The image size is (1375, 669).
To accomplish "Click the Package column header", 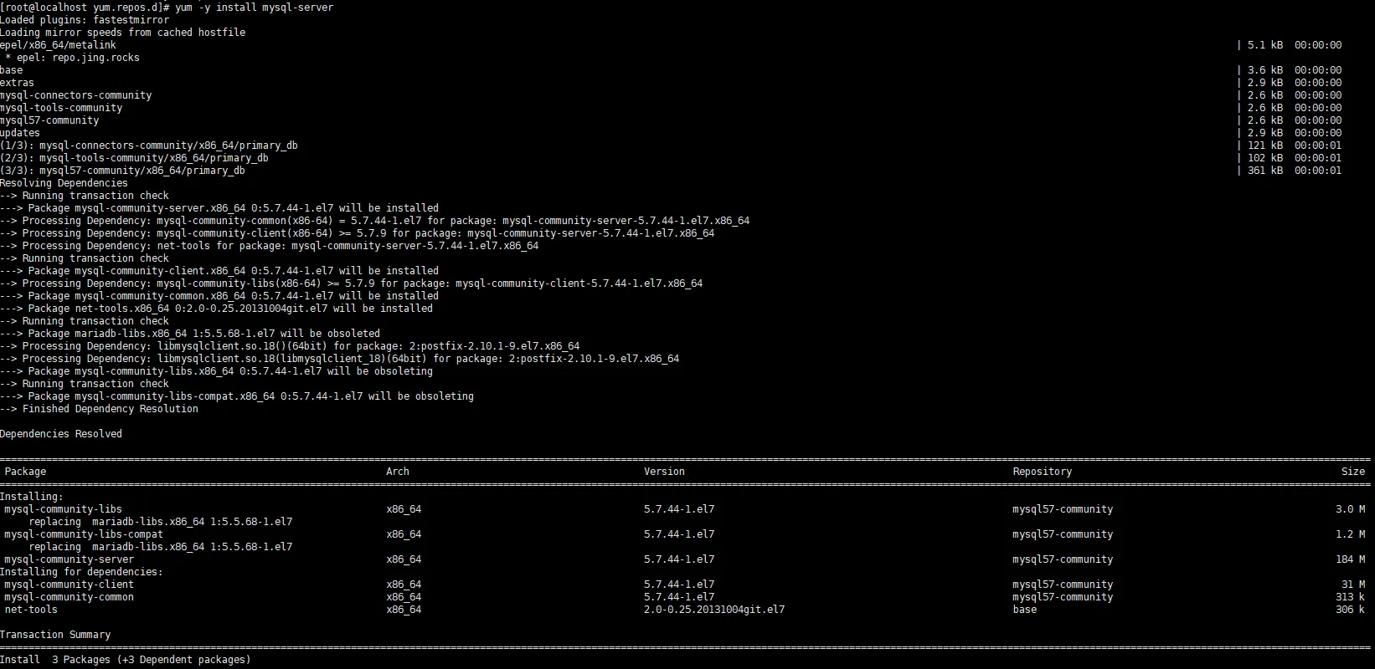I will coord(25,472).
